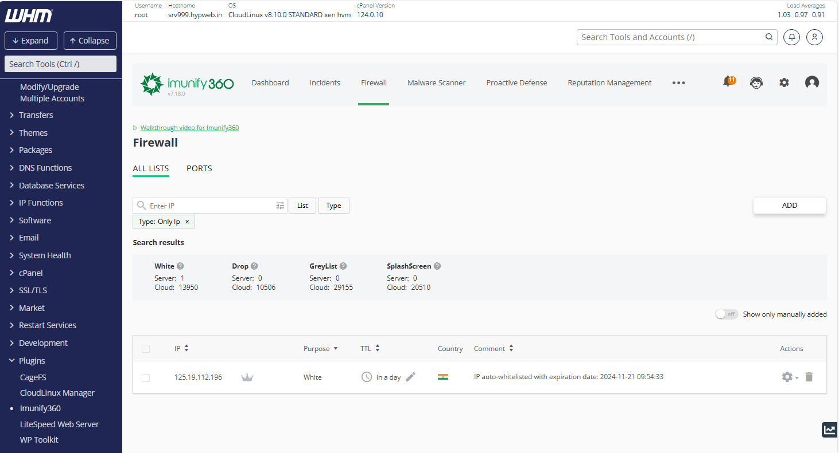Image resolution: width=839 pixels, height=453 pixels.
Task: Expand the IP Functions sidebar section
Action: [40, 202]
